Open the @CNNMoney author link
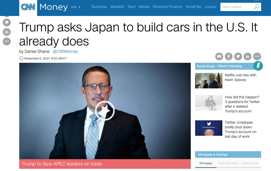Image resolution: width=271 pixels, height=171 pixels. point(65,51)
